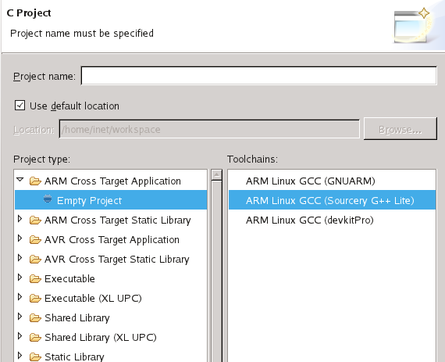This screenshot has height=362, width=445.
Task: Click the ARM Cross Target Application folder icon
Action: (x=35, y=181)
